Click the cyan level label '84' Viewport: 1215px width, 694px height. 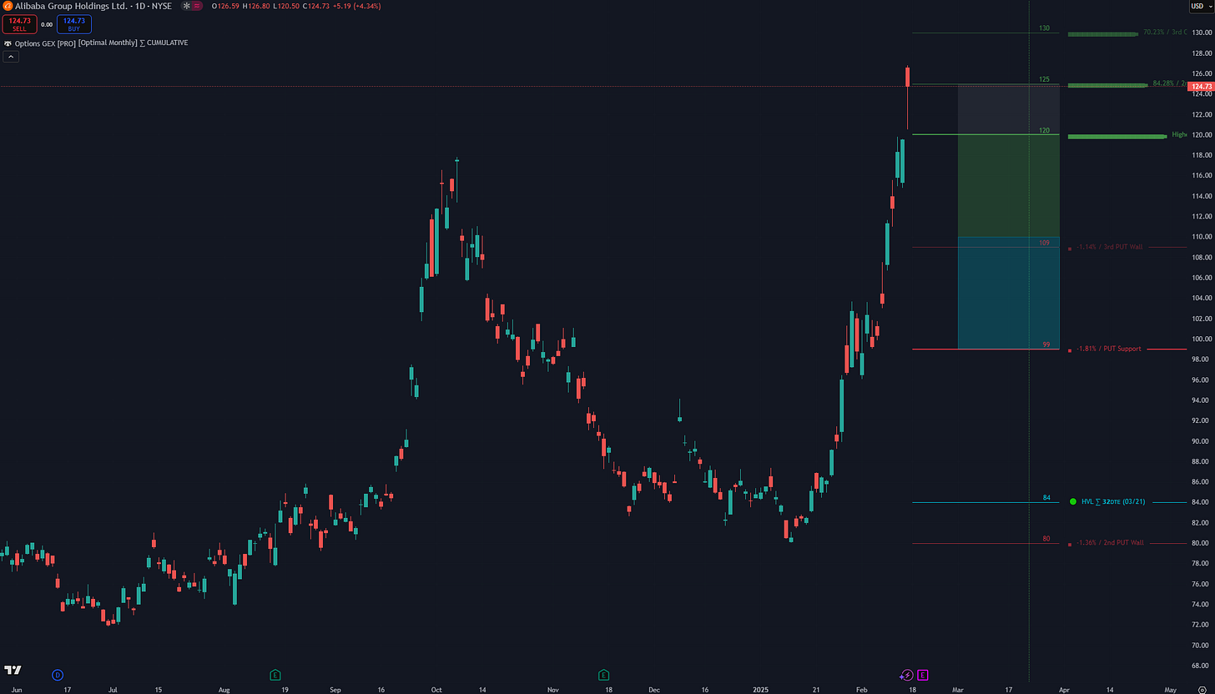(1046, 498)
